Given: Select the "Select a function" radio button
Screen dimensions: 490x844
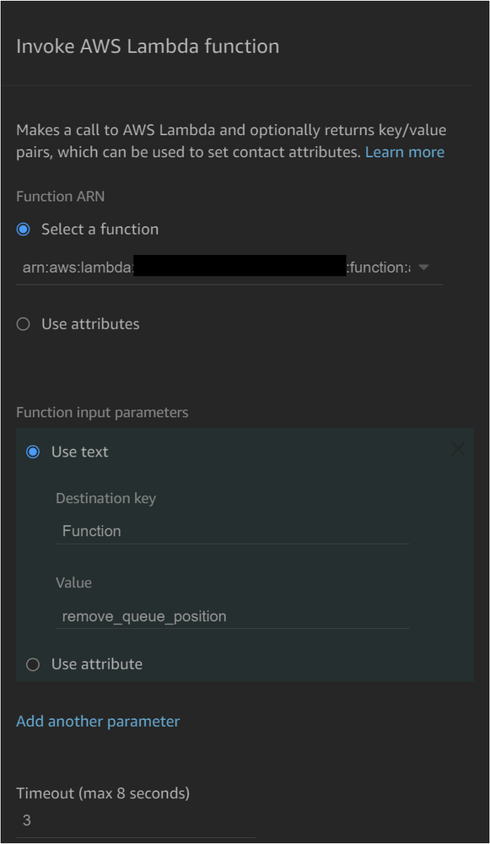Looking at the screenshot, I should (23, 229).
